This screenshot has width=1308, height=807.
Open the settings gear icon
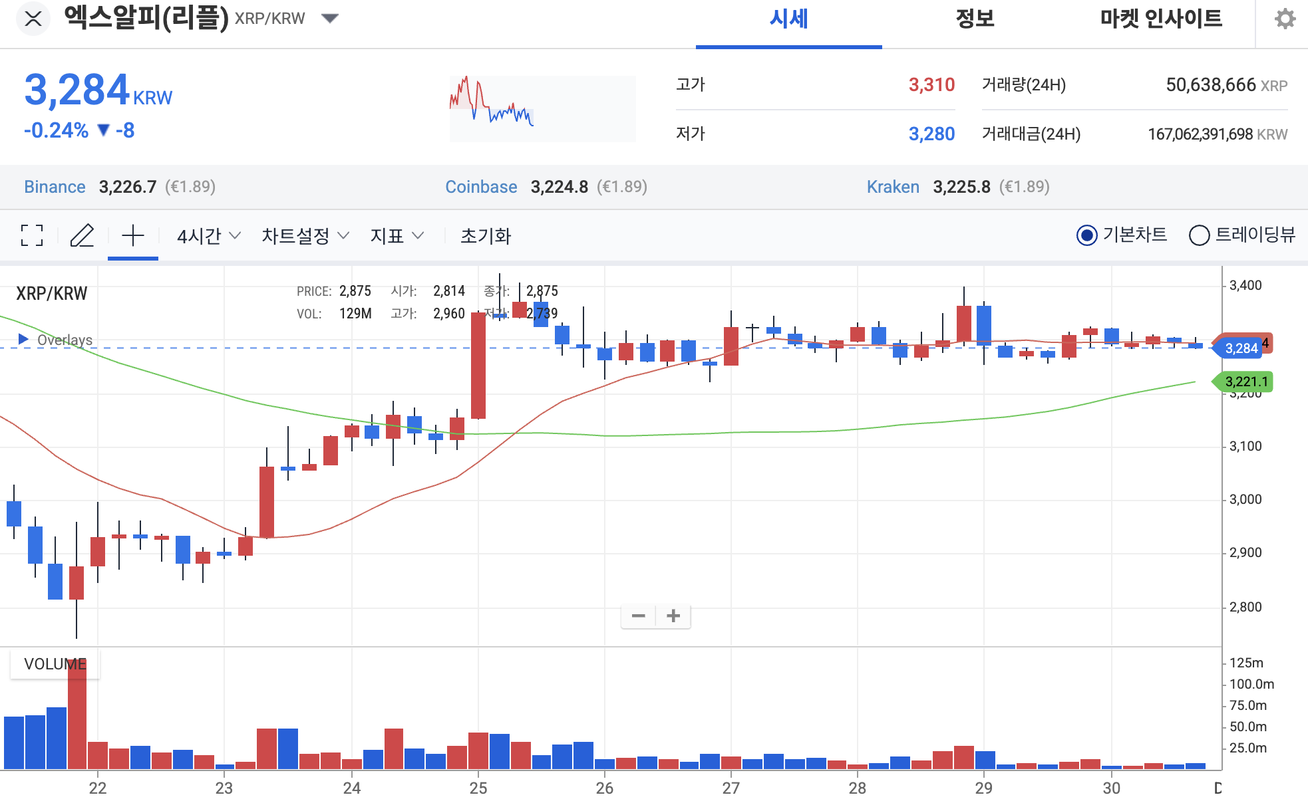tap(1285, 19)
